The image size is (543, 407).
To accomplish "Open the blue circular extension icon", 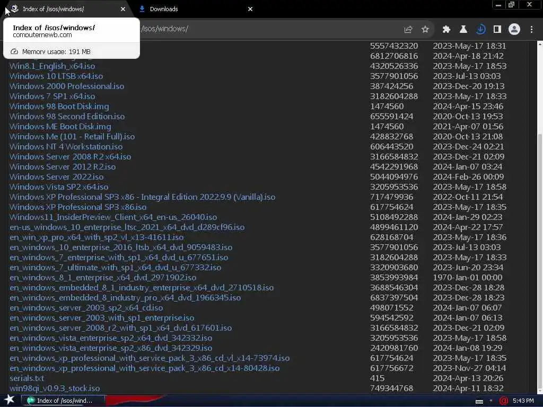I will pos(480,30).
